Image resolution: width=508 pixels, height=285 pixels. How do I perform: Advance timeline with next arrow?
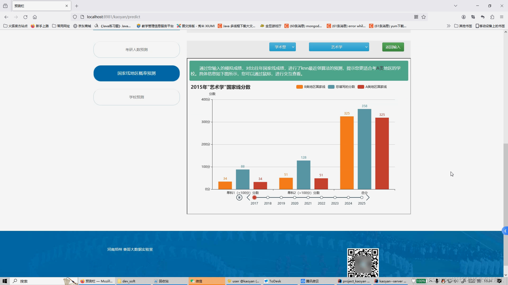[x=368, y=198]
